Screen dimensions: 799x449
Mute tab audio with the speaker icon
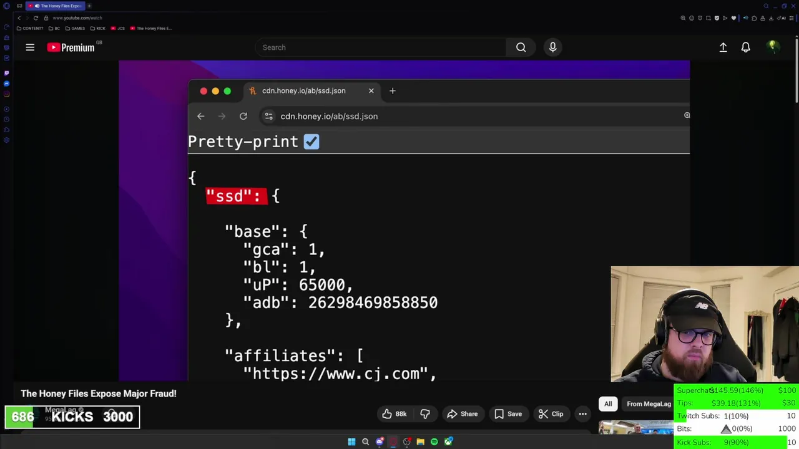point(746,18)
